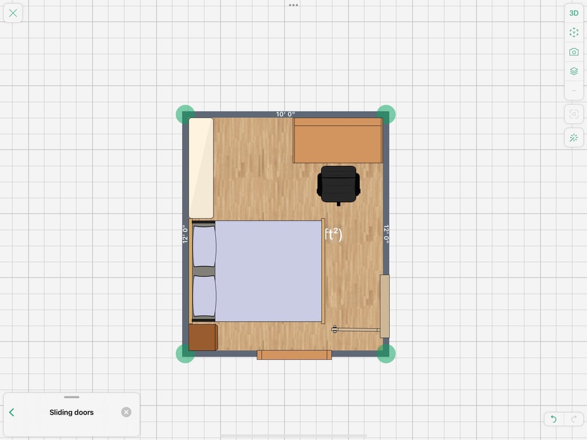Tap the scan focus frame icon

[x=574, y=114]
